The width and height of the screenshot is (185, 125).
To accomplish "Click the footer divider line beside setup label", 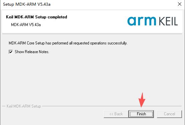I will click(112, 106).
